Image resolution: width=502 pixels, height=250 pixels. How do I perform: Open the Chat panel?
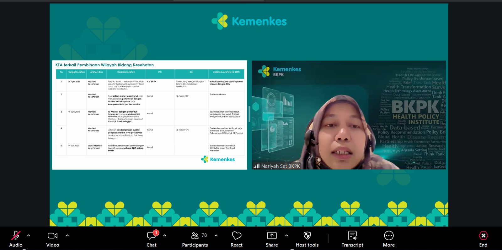point(152,239)
